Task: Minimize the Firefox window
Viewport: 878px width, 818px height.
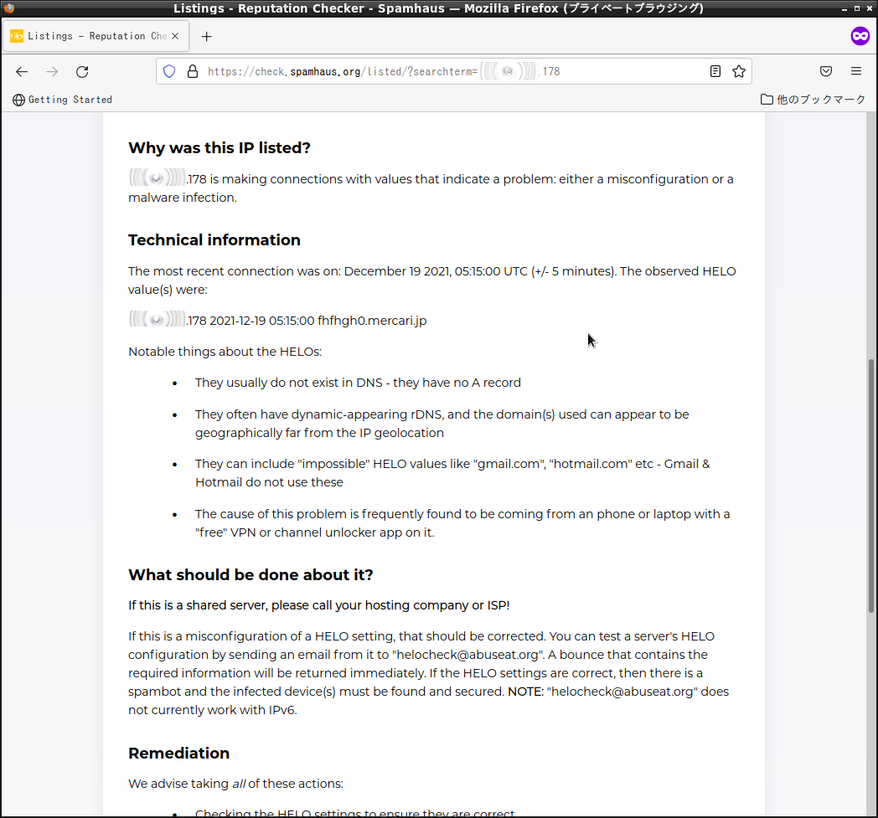Action: (844, 8)
